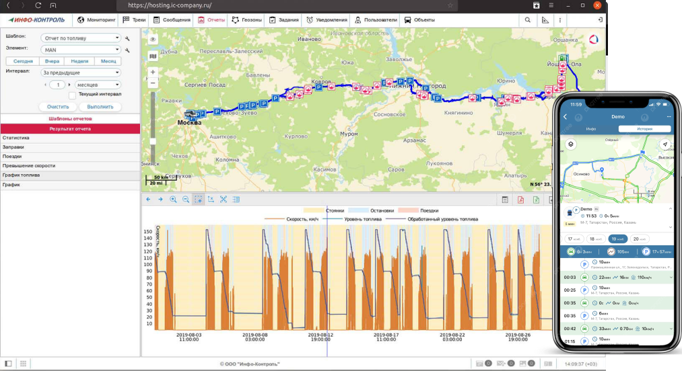682x371 pixels.
Task: Select the Сегодня interval button
Action: coord(23,61)
